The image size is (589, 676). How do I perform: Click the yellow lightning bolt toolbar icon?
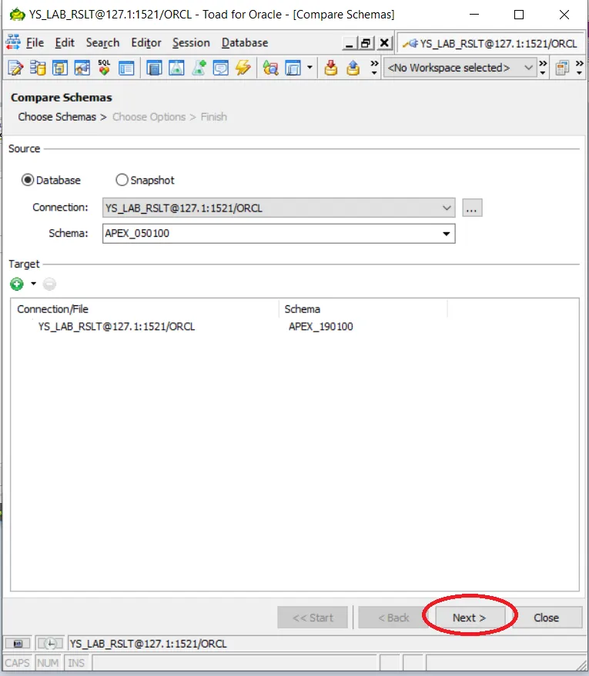(243, 68)
